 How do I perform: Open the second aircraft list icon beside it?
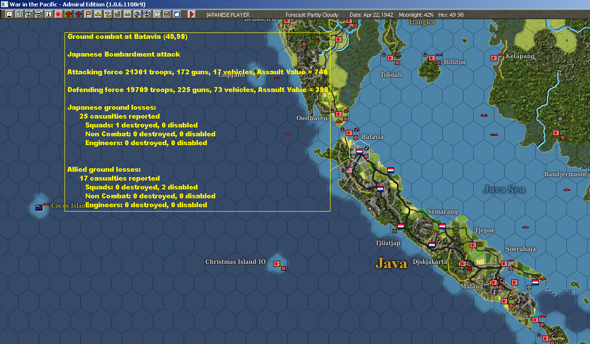tap(39, 14)
